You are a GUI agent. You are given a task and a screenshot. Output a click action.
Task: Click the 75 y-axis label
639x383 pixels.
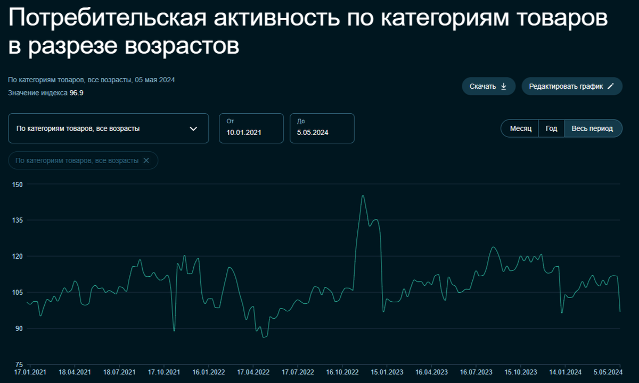coord(19,364)
